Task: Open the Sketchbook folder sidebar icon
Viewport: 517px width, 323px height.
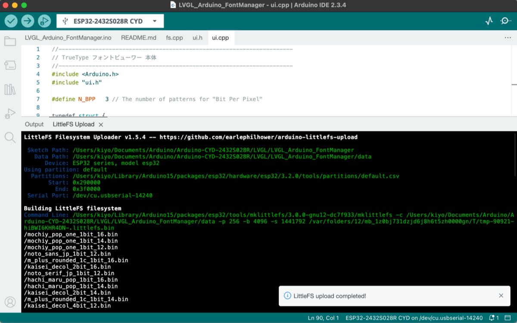Action: tap(10, 41)
